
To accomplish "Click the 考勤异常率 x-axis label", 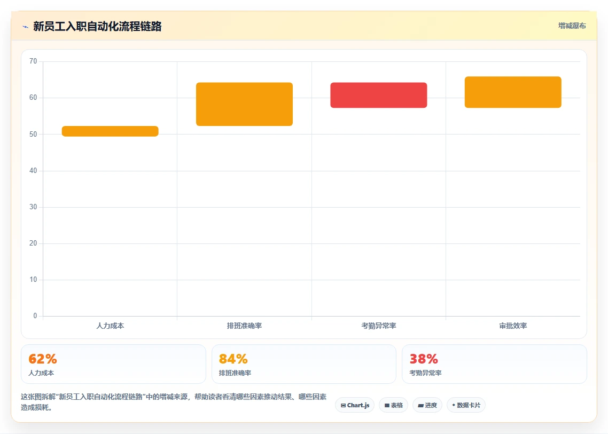I will [x=378, y=326].
